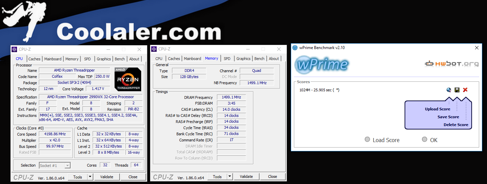Open Tools dropdown arrow in left CPU-Z window
The height and width of the screenshot is (184, 487).
(x=90, y=177)
